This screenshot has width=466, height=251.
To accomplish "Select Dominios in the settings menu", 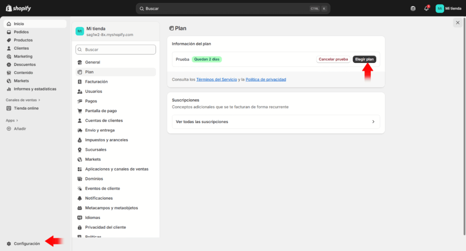I will [x=94, y=179].
